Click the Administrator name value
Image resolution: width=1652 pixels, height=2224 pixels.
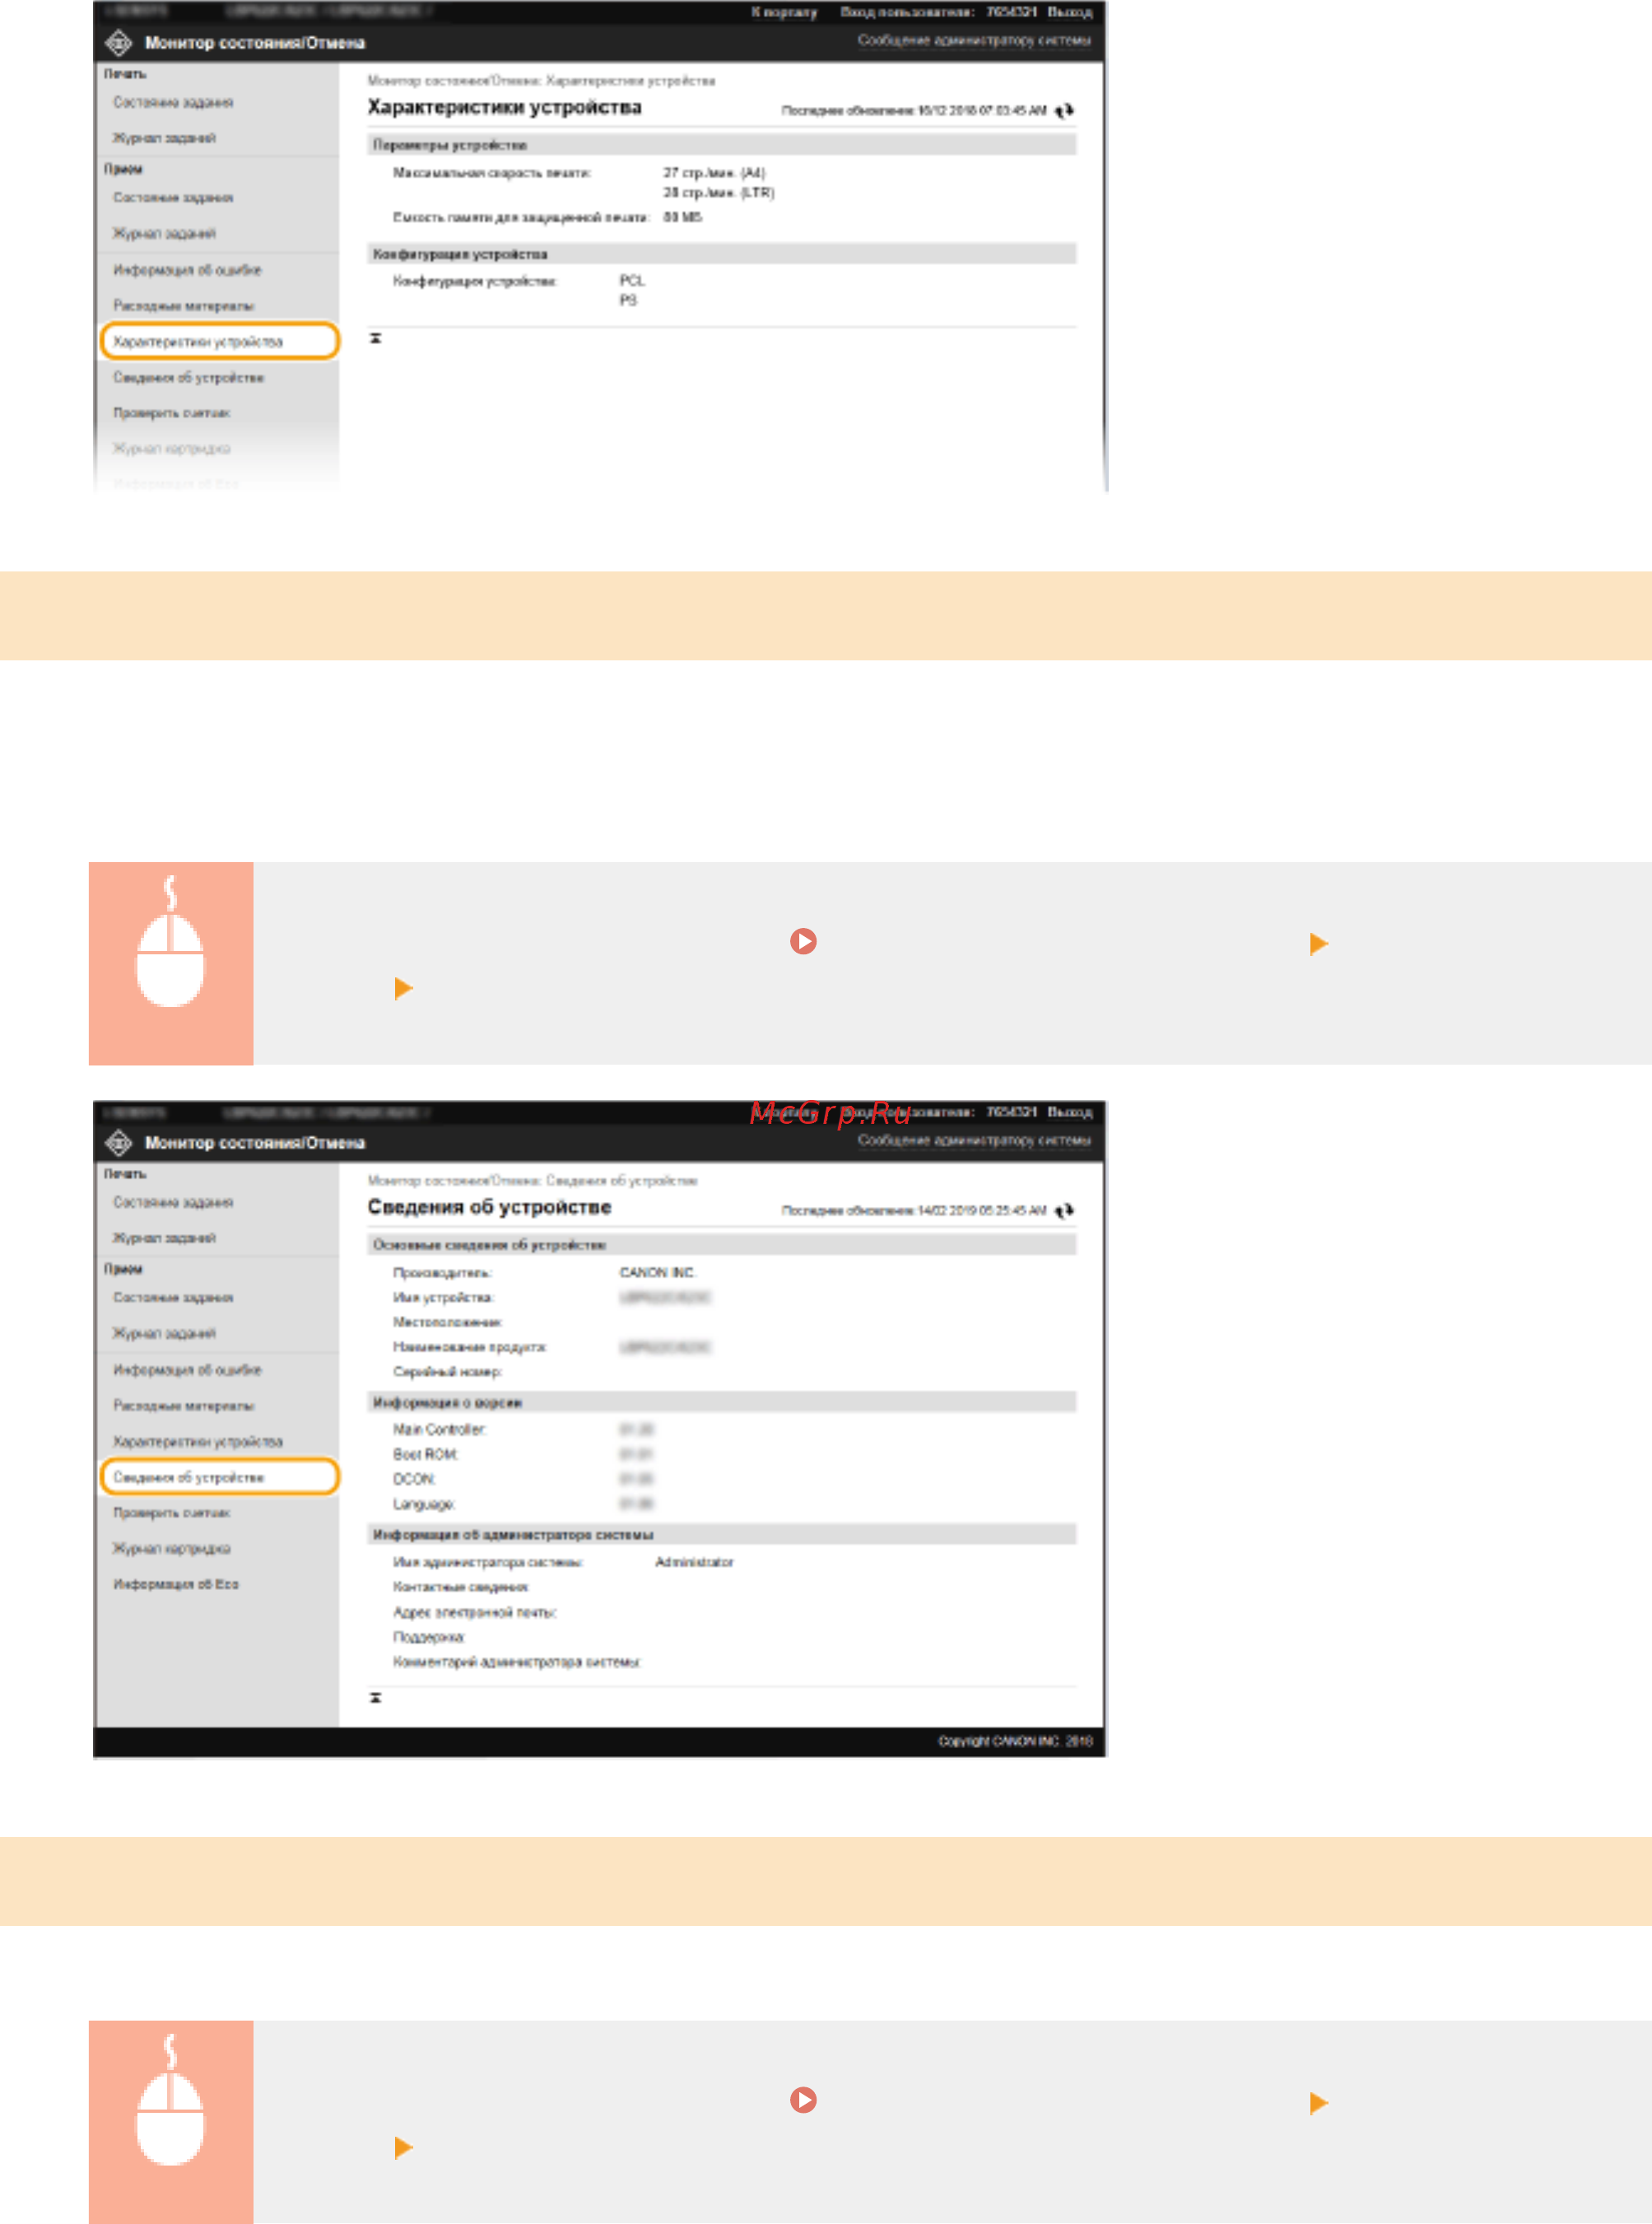click(694, 1563)
